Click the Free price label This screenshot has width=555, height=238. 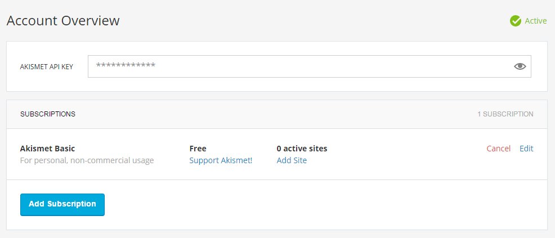tap(198, 149)
